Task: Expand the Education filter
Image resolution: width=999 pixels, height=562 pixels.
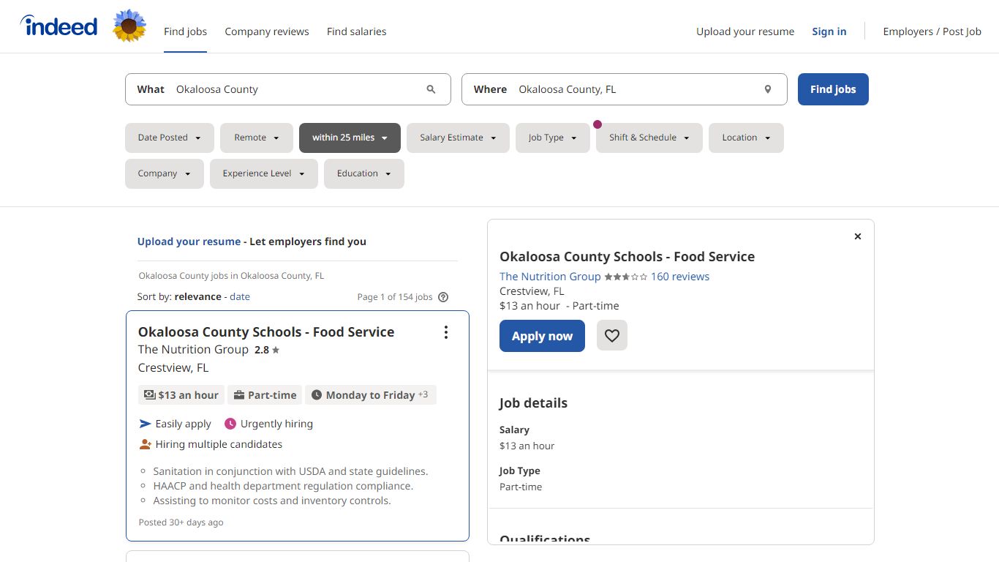Action: pyautogui.click(x=364, y=173)
